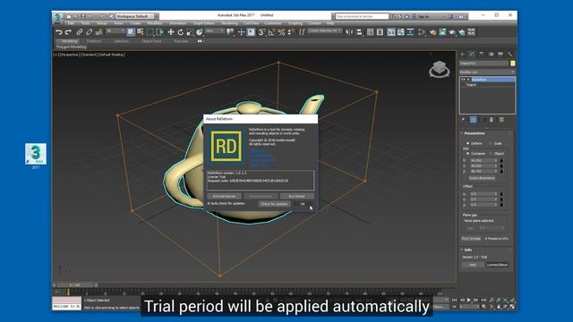
Task: Activate the Select Object tool
Action: 131,32
